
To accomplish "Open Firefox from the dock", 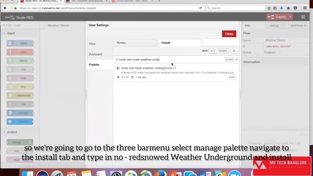I will [x=160, y=173].
